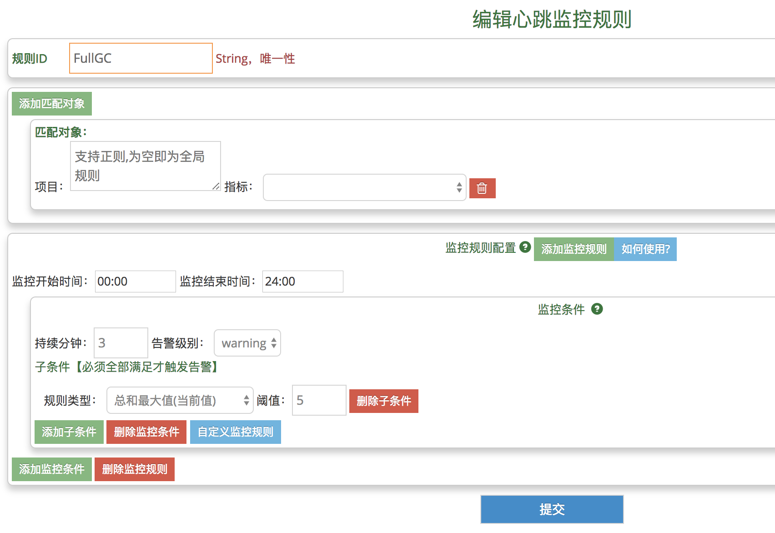775x533 pixels.
Task: Open the 规则类型 dropdown list
Action: (x=180, y=401)
